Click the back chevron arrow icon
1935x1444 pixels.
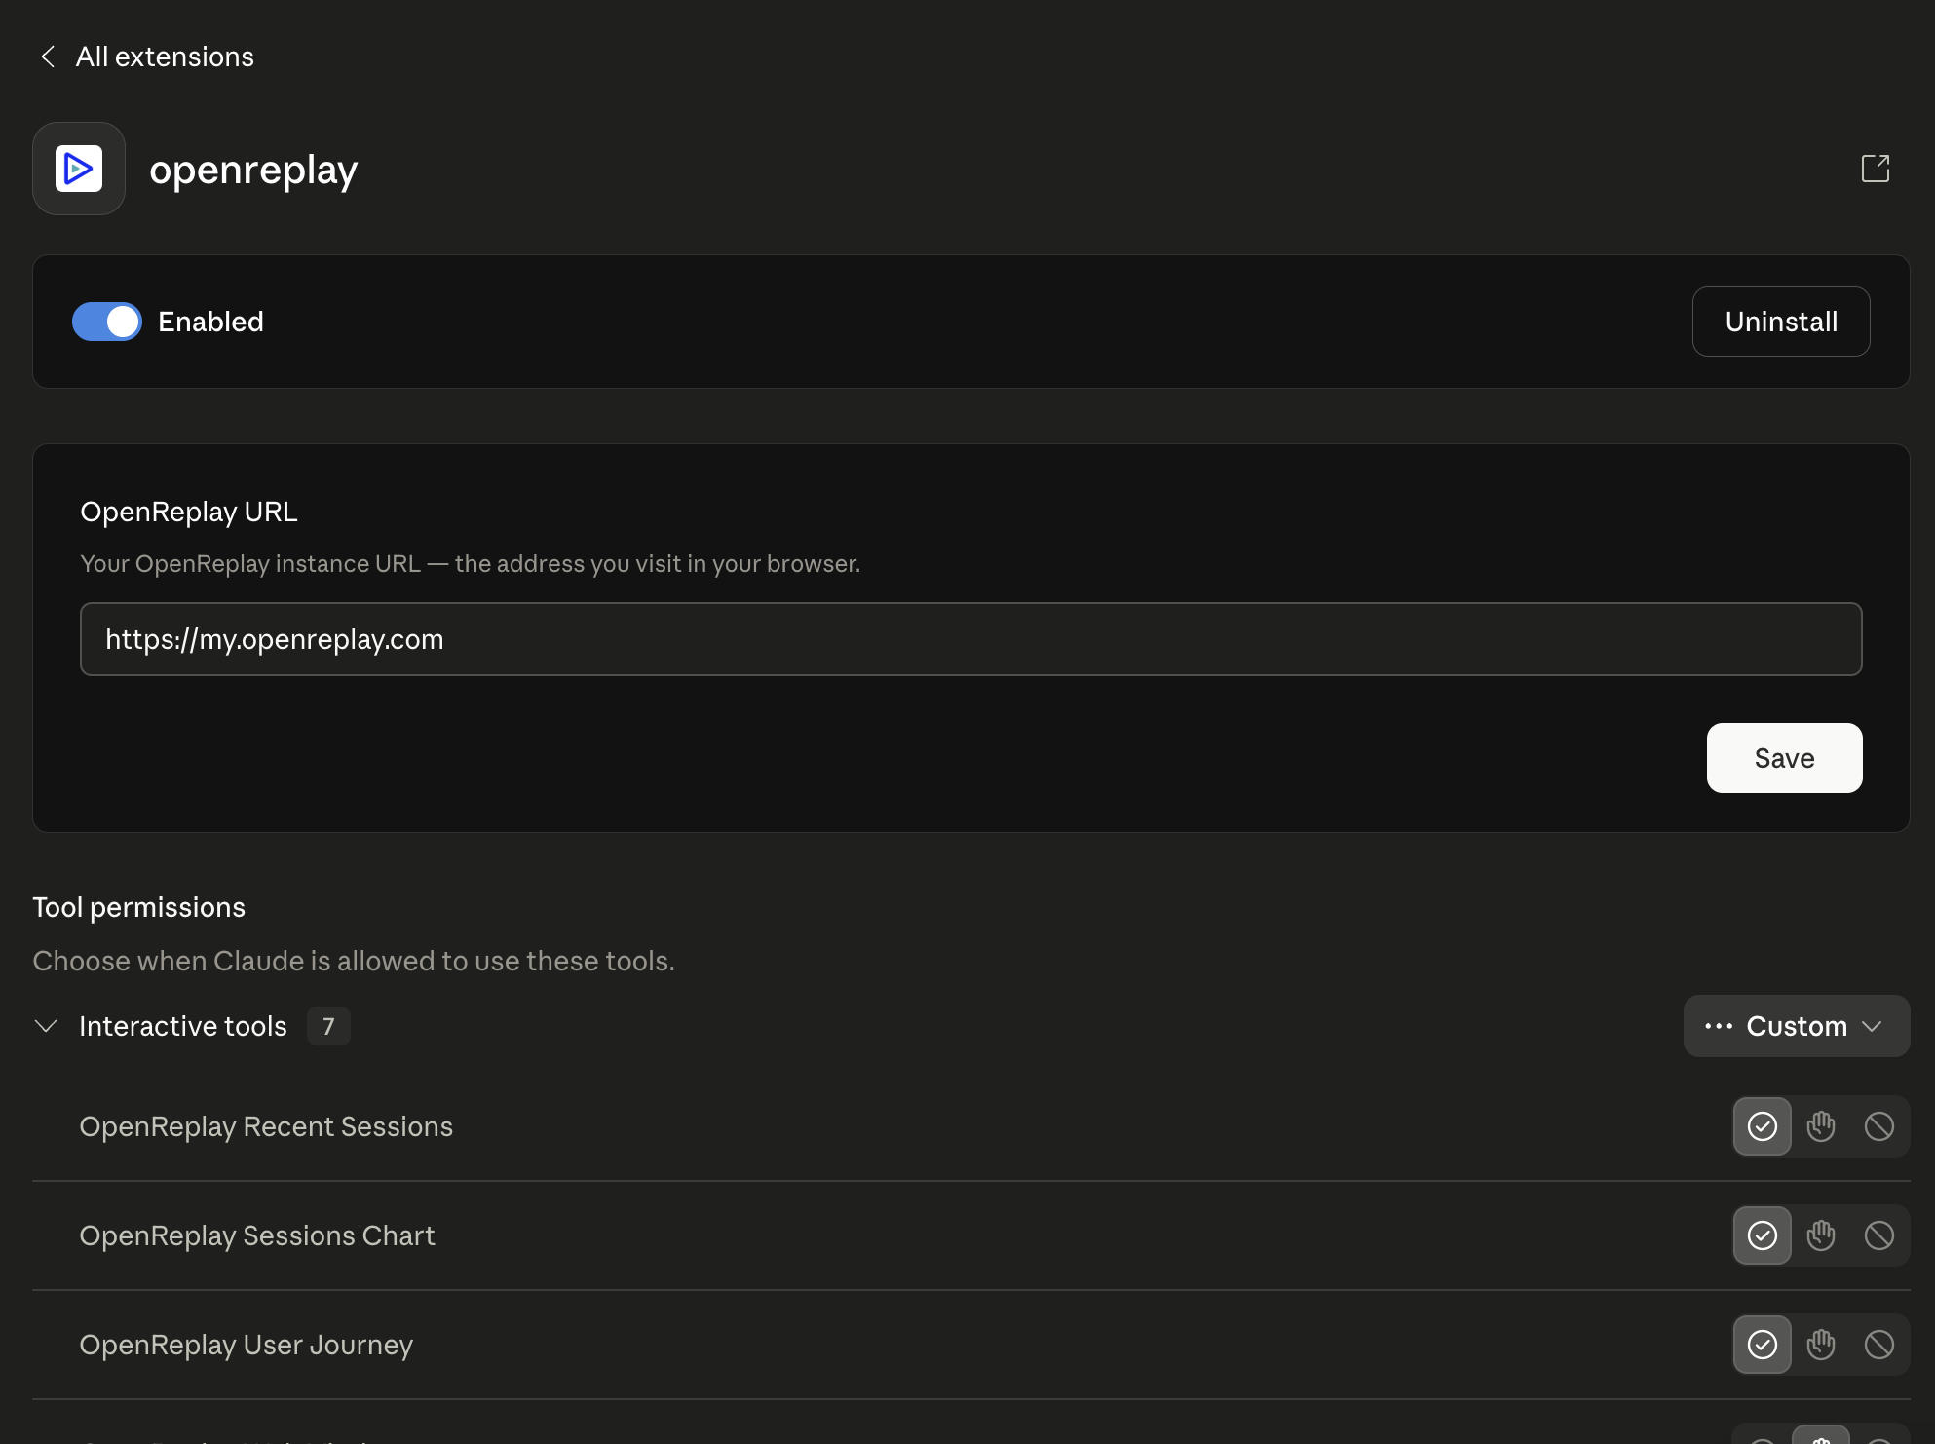[47, 57]
